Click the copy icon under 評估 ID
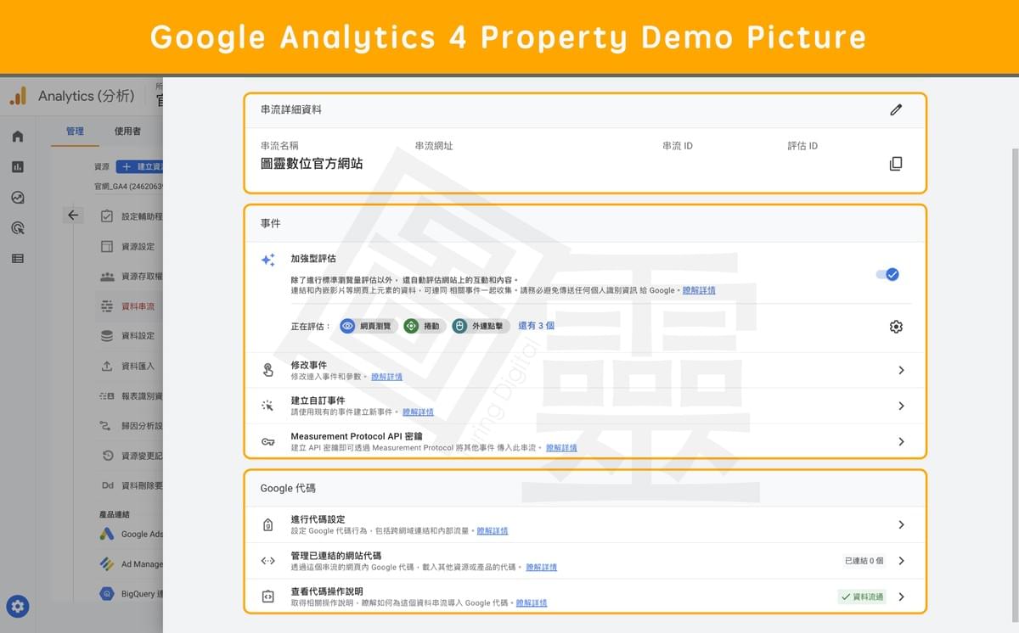This screenshot has height=633, width=1019. click(896, 164)
